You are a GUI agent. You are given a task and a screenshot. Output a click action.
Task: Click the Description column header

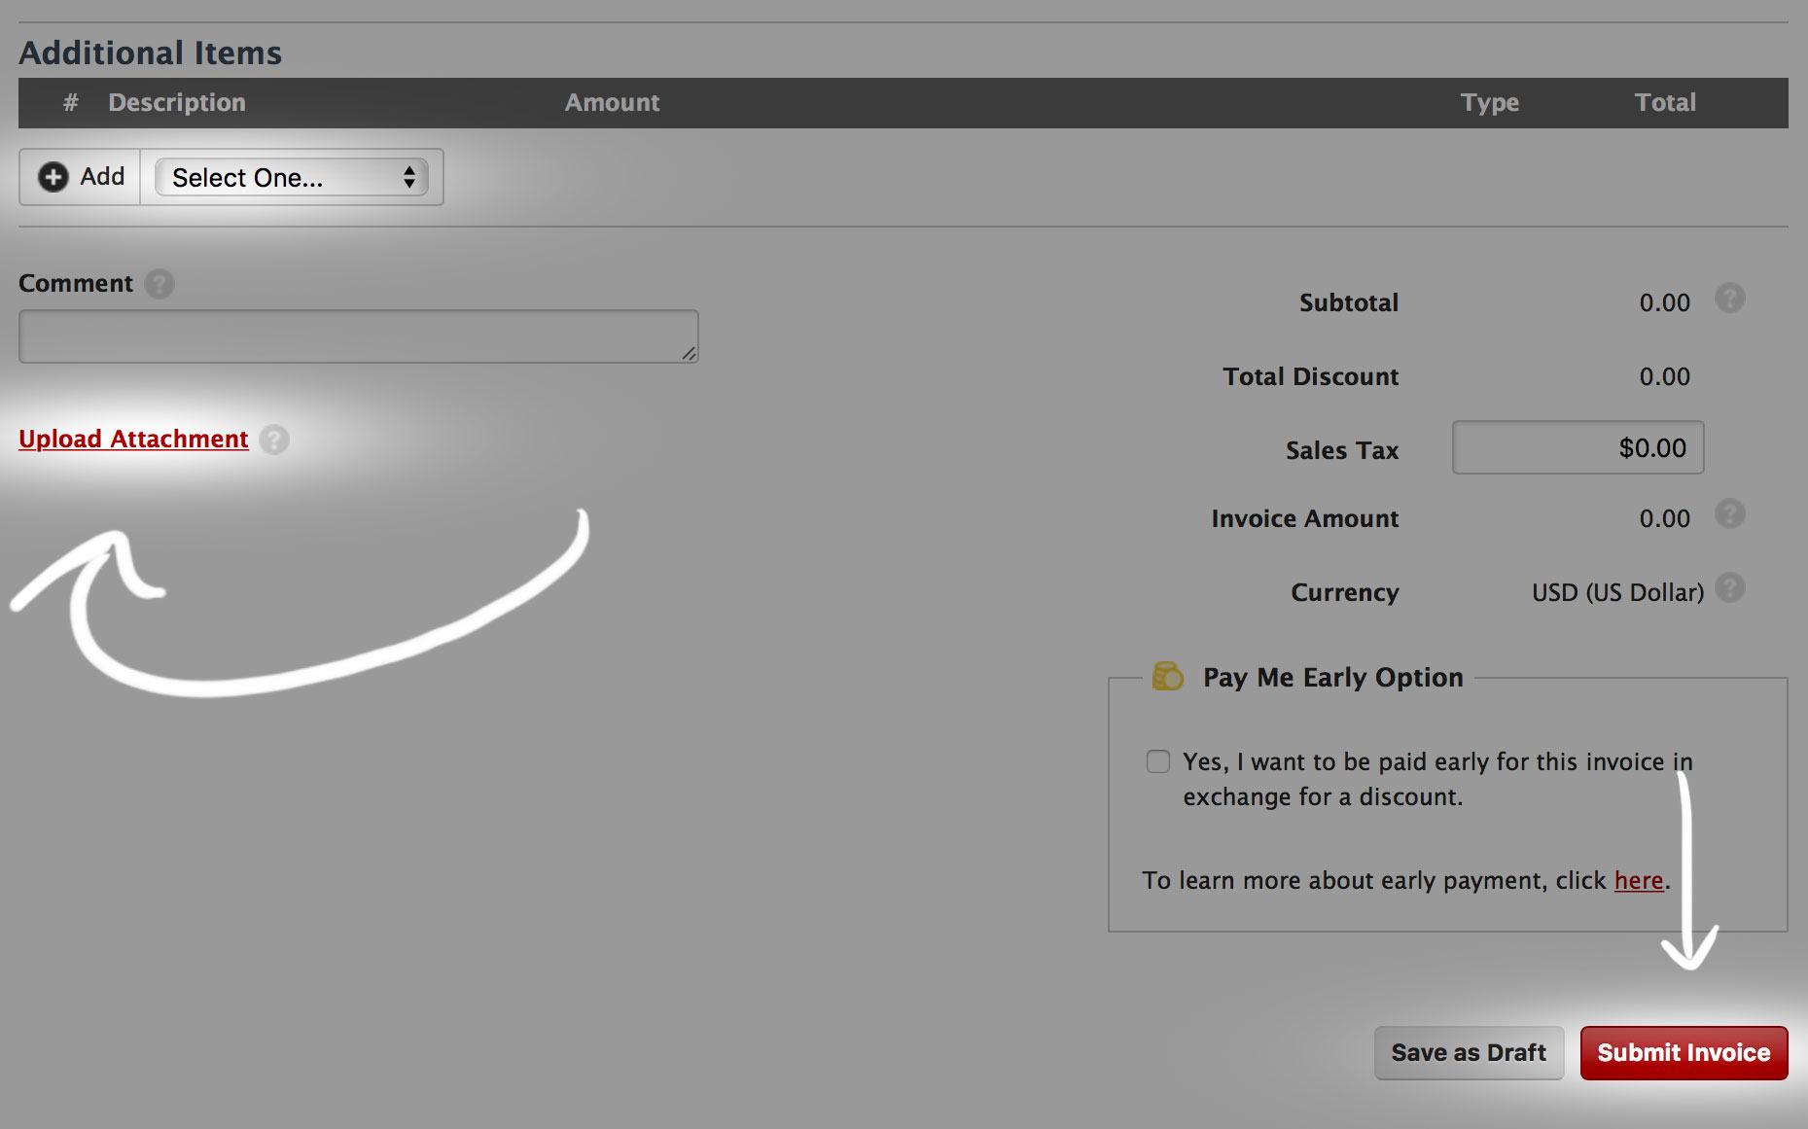pos(177,102)
